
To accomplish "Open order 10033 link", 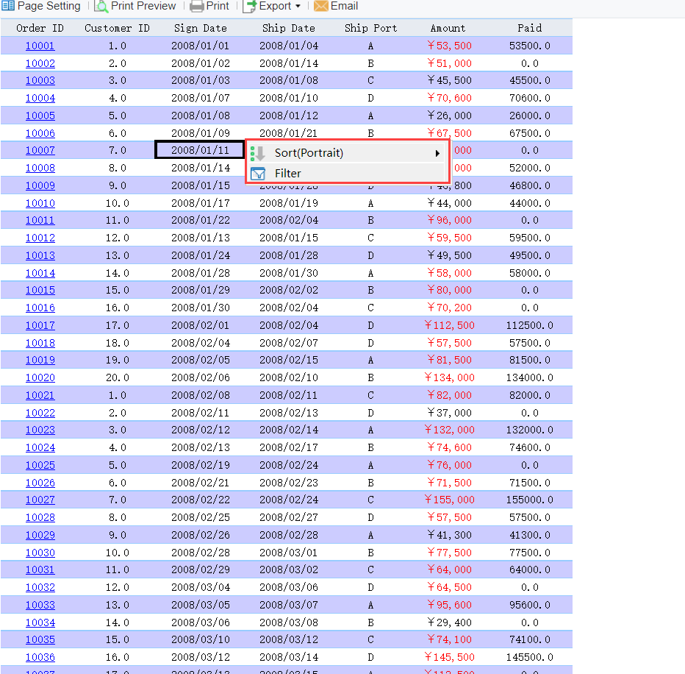I will [x=40, y=604].
